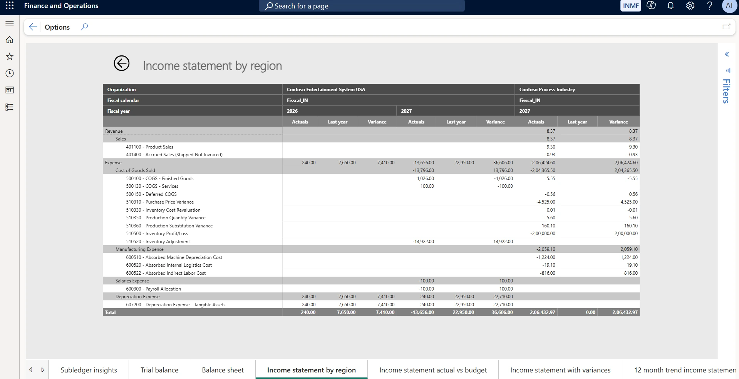Open Income statement actual vs budget tab
739x379 pixels.
tap(433, 370)
